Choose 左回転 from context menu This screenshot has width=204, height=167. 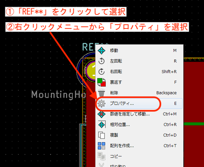139,61
